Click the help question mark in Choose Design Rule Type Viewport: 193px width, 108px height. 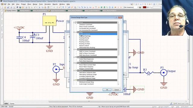coord(116,17)
